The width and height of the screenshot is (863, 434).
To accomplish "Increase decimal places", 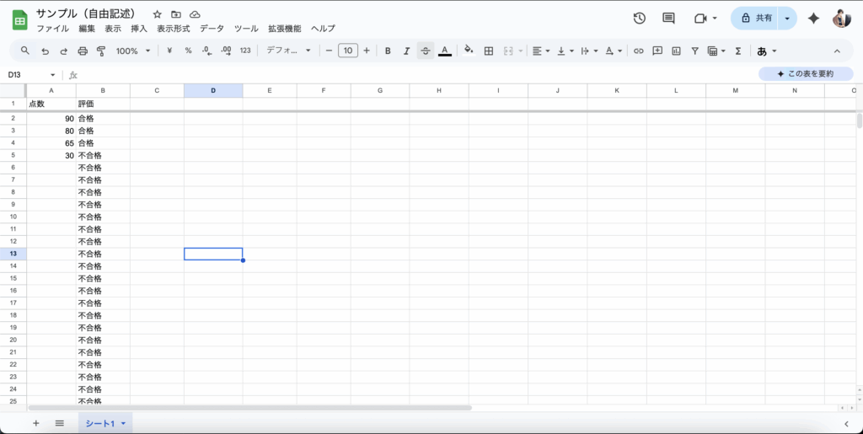I will pos(226,51).
